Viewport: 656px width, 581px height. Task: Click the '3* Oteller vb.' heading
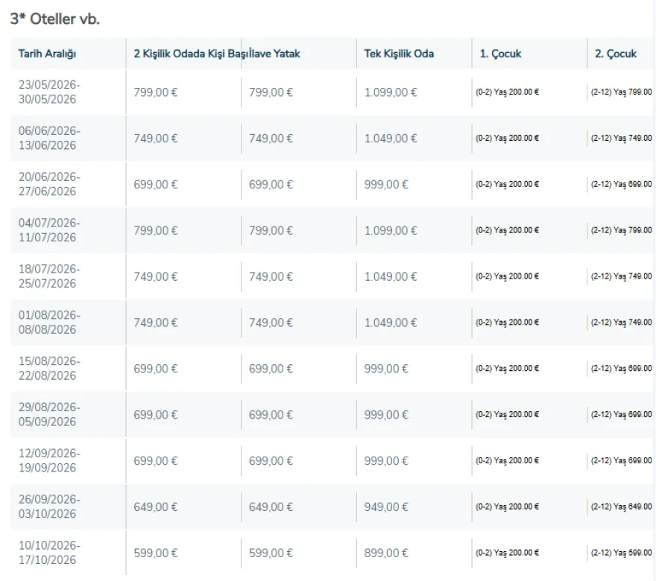coord(54,19)
